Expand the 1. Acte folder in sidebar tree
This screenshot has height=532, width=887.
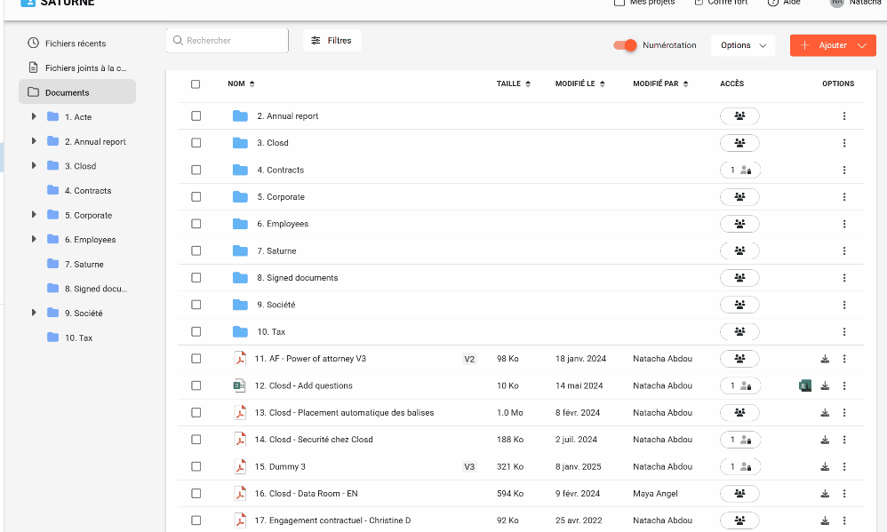coord(34,117)
